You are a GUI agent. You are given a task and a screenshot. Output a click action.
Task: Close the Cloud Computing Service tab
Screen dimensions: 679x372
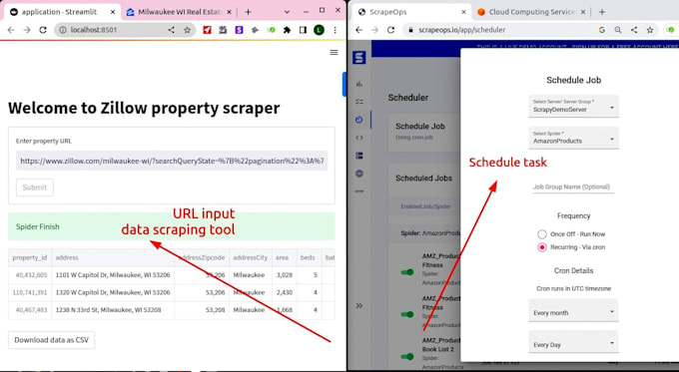[583, 12]
